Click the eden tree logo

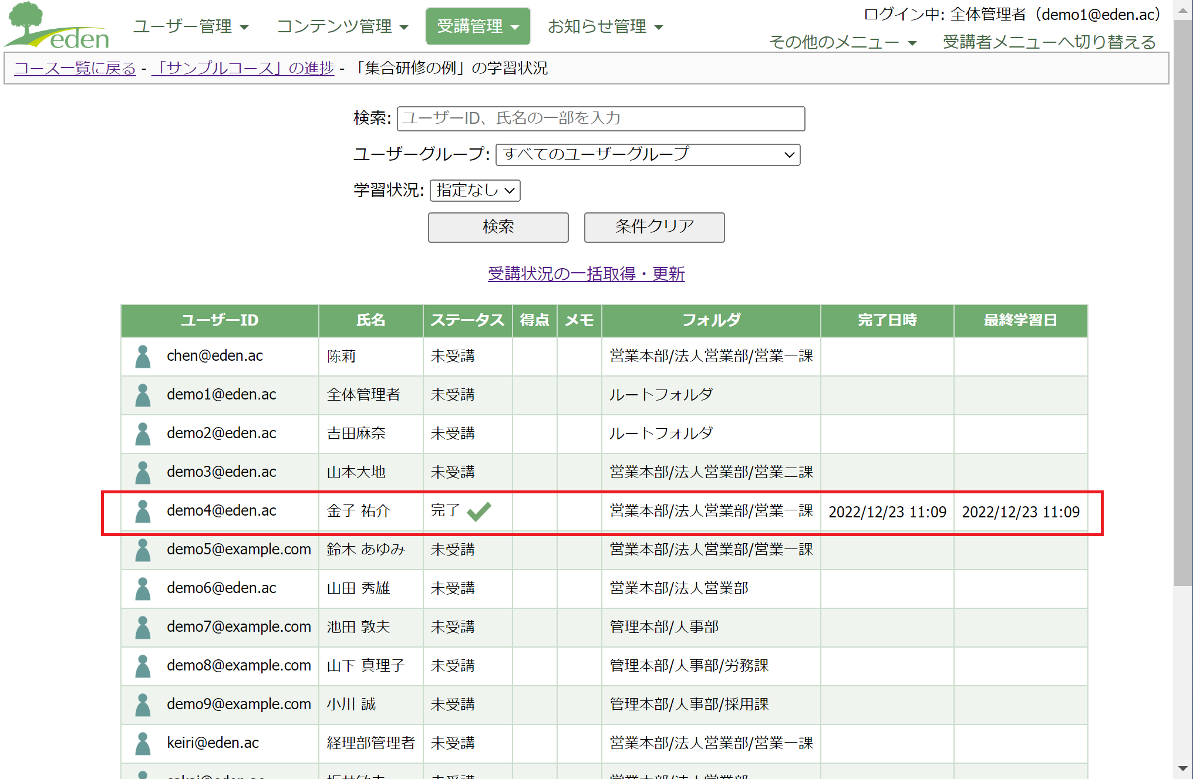pyautogui.click(x=57, y=26)
